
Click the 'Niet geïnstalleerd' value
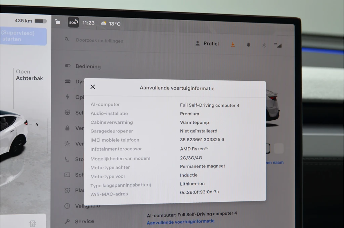(199, 131)
